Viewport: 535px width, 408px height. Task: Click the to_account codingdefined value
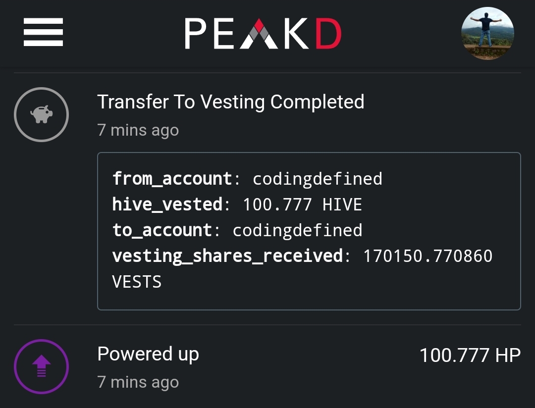pos(297,230)
